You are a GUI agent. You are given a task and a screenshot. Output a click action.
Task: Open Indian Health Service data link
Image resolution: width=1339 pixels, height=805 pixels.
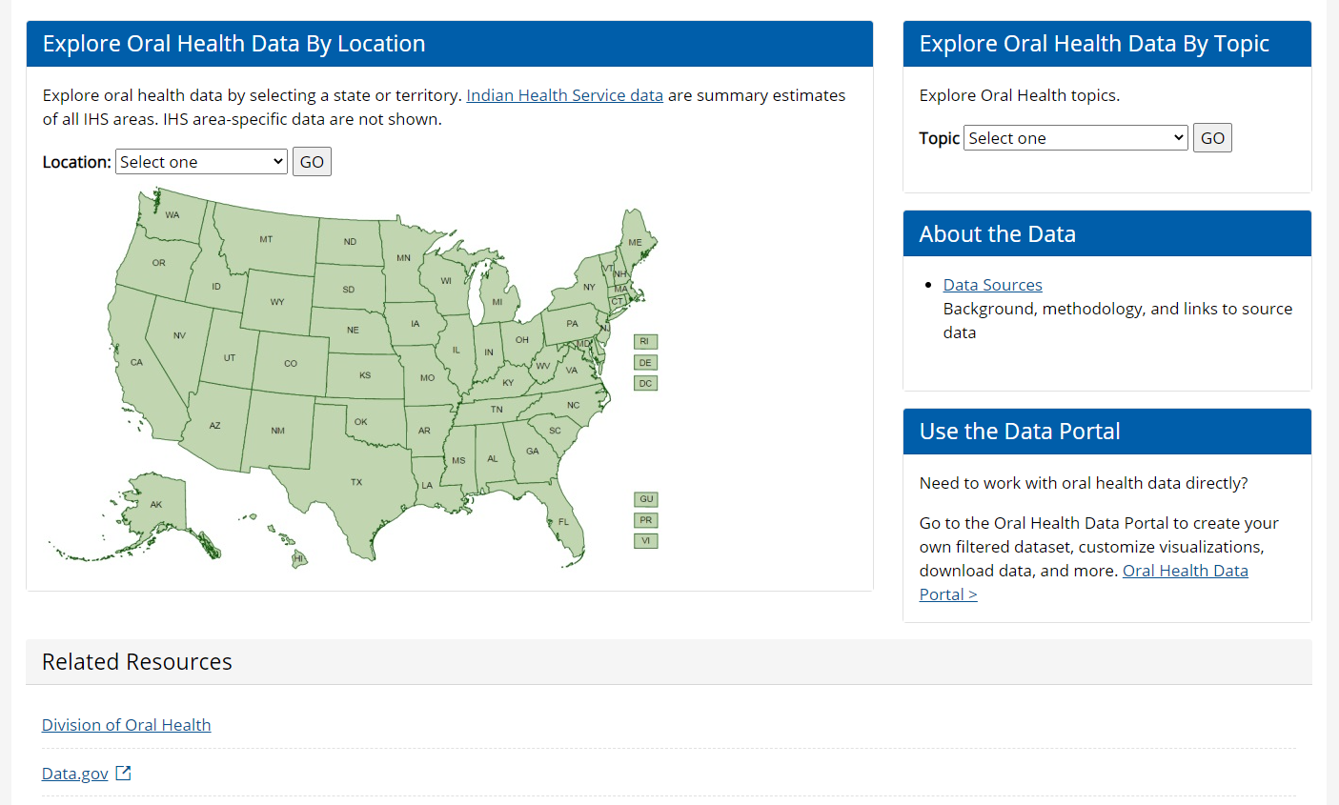(x=564, y=95)
